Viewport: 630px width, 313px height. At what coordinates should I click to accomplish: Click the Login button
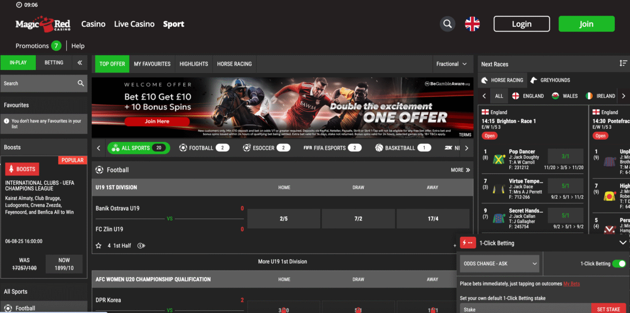tap(522, 24)
